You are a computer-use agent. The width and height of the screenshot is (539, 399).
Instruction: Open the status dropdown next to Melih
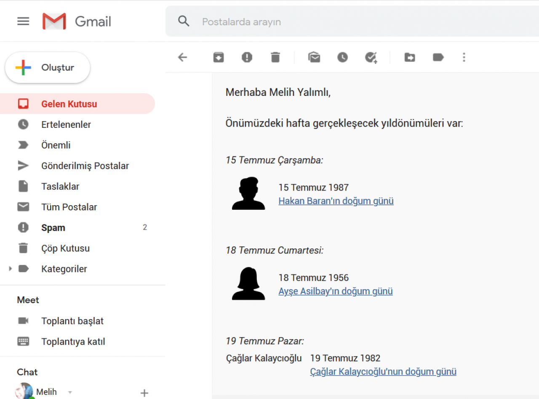tap(70, 392)
